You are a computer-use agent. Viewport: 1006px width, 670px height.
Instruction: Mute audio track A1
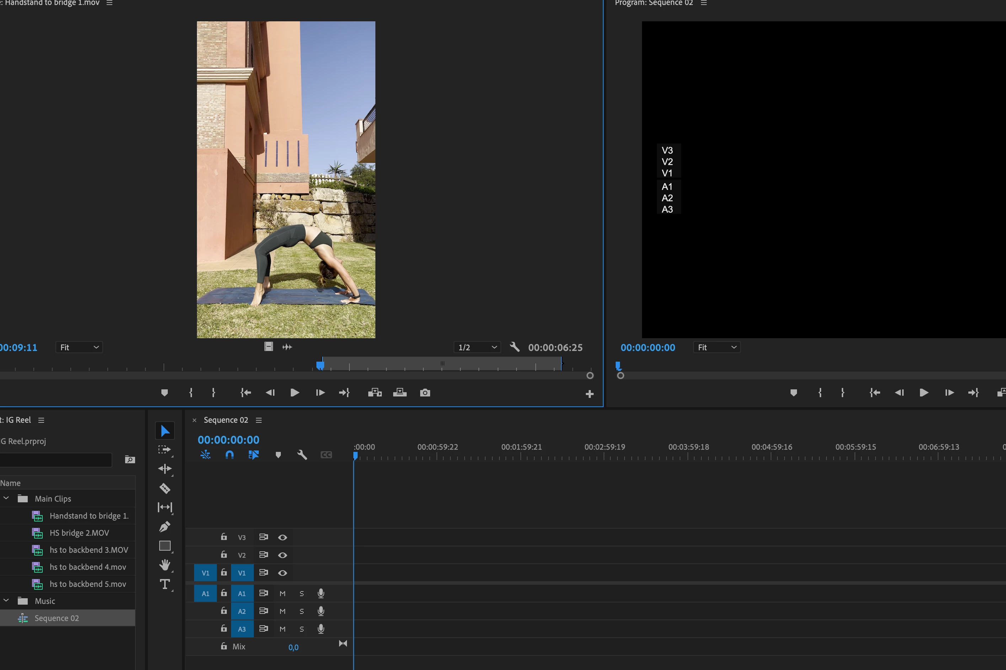click(282, 594)
